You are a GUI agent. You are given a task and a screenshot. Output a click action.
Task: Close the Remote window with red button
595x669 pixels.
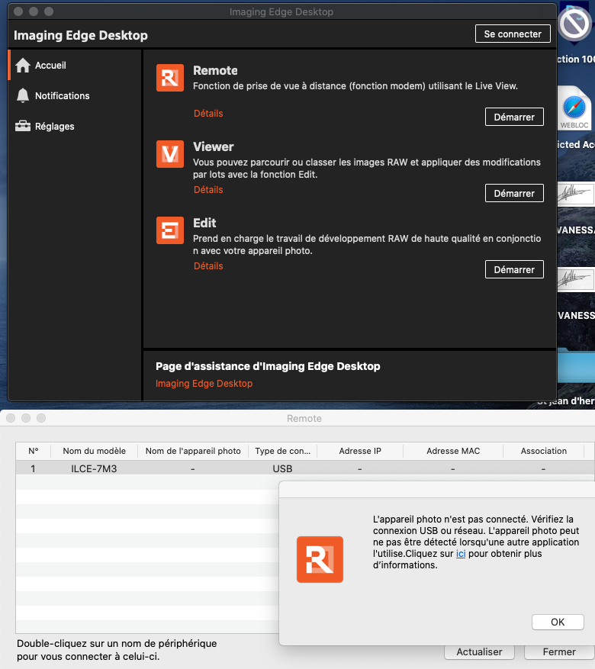tap(11, 418)
